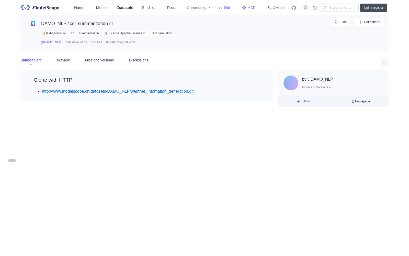Open the Models nav item

point(102,8)
